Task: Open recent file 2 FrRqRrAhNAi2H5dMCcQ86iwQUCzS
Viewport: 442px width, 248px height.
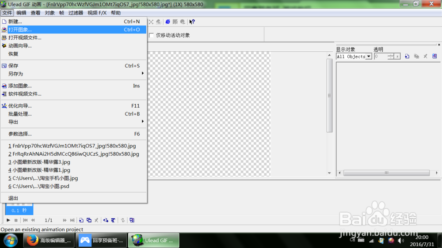Action: [x=74, y=154]
